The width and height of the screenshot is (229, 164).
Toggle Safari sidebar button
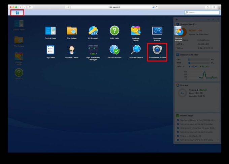[30, 7]
